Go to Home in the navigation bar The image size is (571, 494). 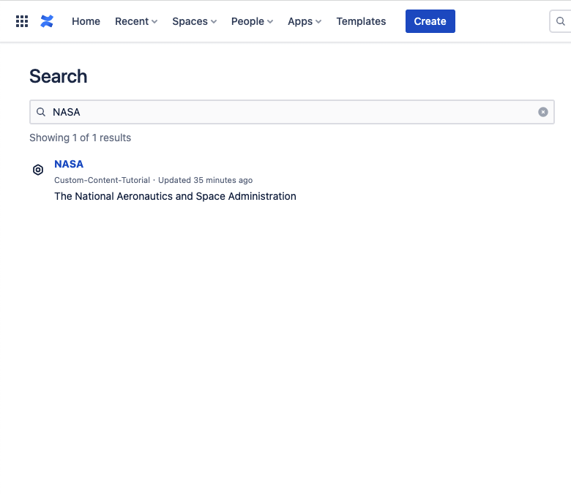[x=86, y=21]
